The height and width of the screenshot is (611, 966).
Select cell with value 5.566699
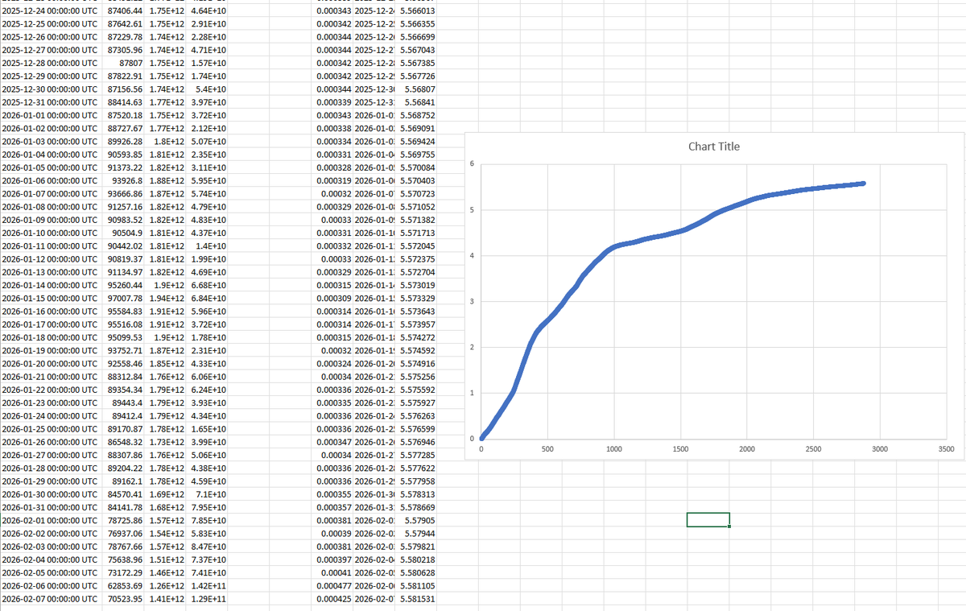coord(417,37)
